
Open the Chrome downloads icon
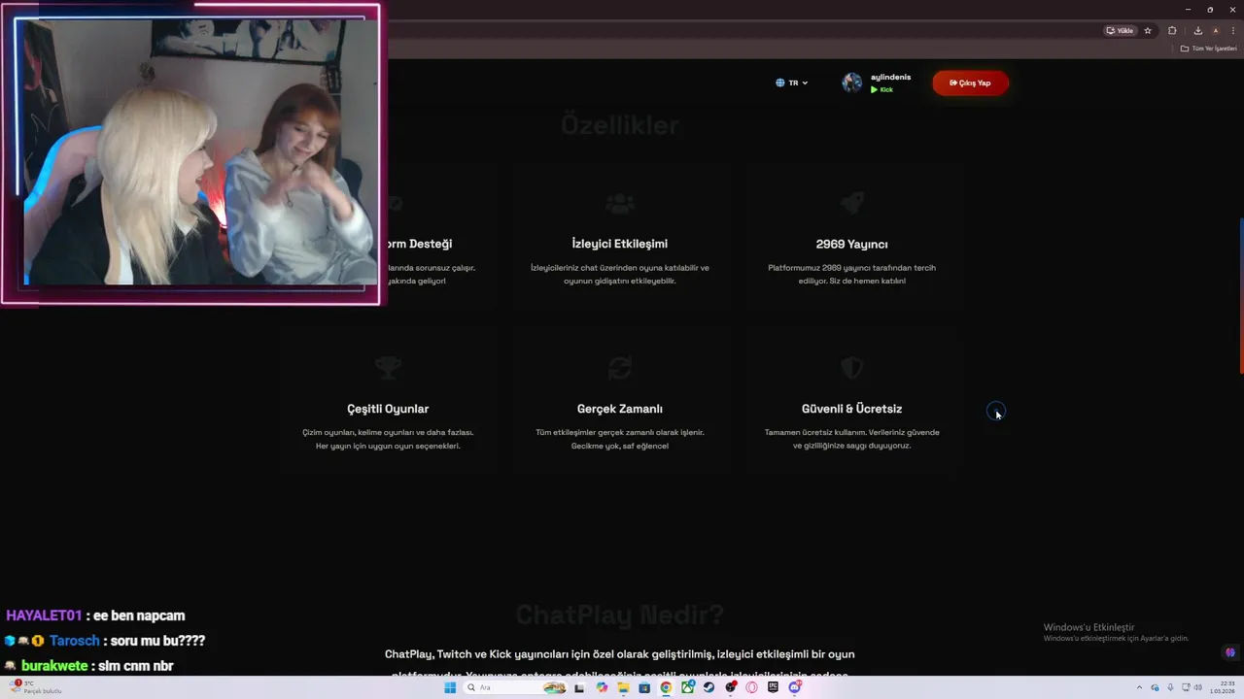coord(1198,31)
